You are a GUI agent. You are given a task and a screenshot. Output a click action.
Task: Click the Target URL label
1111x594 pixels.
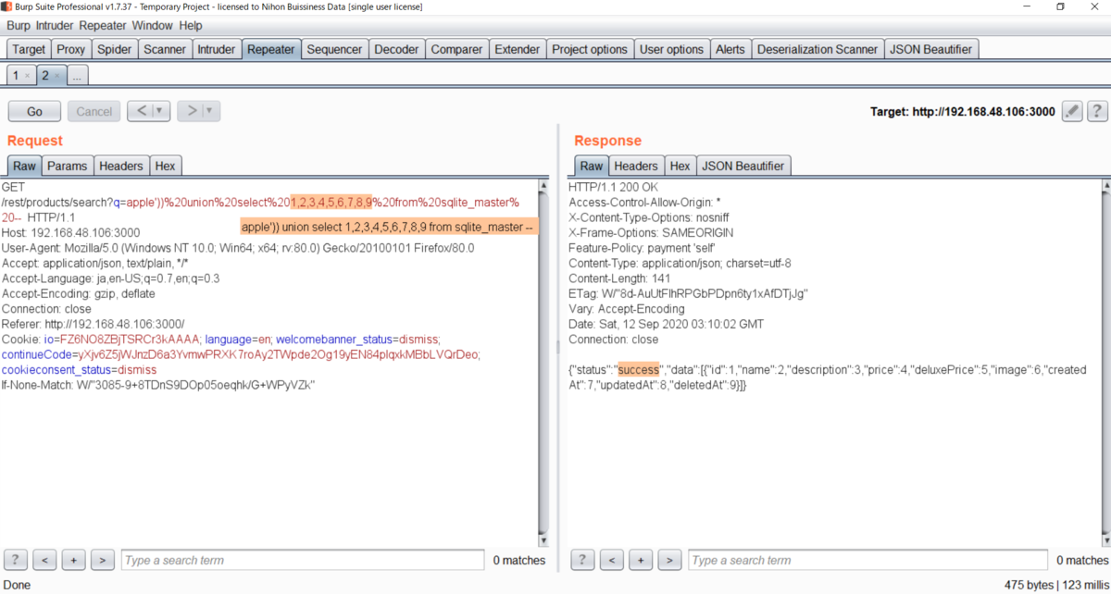tap(963, 112)
